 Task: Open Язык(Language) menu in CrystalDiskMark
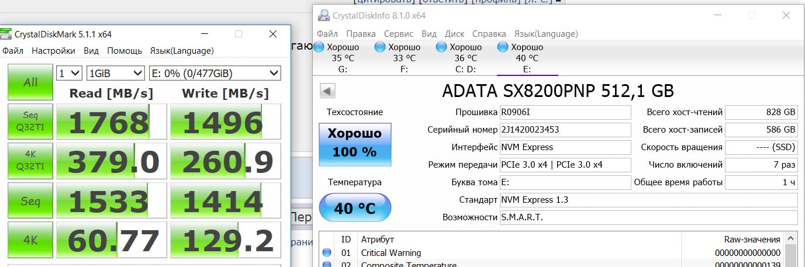[x=182, y=51]
